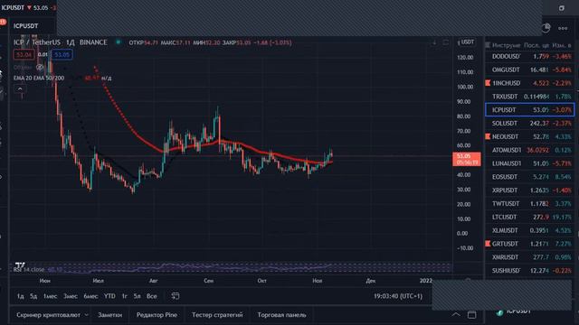Image resolution: width=579 pixels, height=325 pixels.
Task: Select the YTD time range
Action: point(109,296)
